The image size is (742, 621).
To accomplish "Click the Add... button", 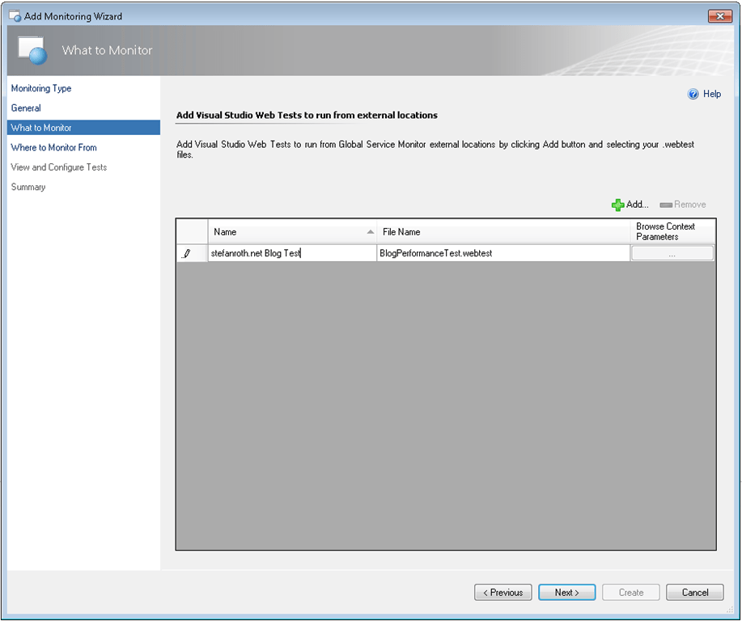I will tap(630, 205).
